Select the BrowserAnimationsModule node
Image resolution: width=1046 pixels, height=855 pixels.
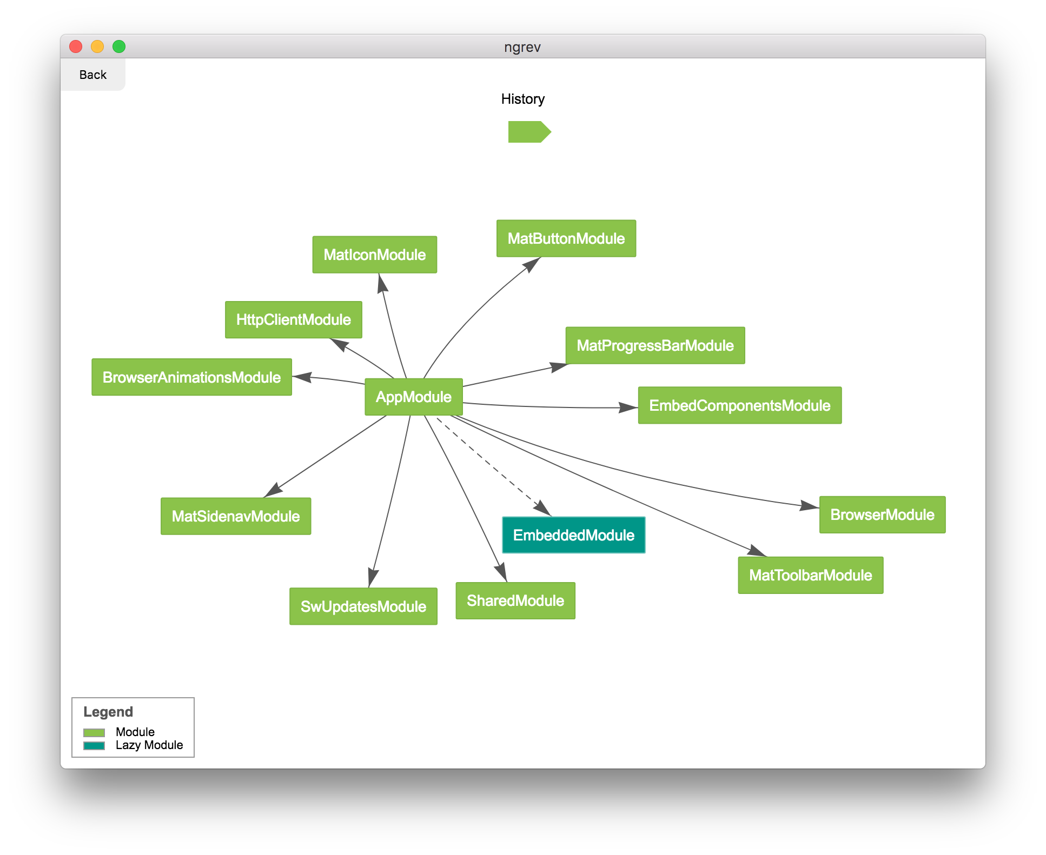(191, 377)
